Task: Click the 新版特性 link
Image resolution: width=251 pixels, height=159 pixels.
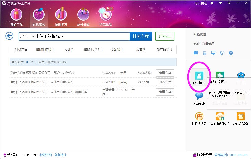Action: point(60,155)
